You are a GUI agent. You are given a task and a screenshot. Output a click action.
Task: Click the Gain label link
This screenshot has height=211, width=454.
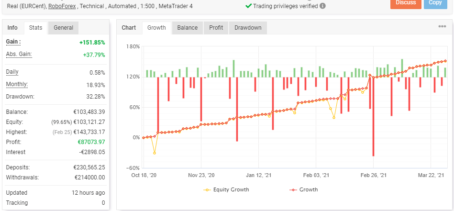[x=13, y=42]
